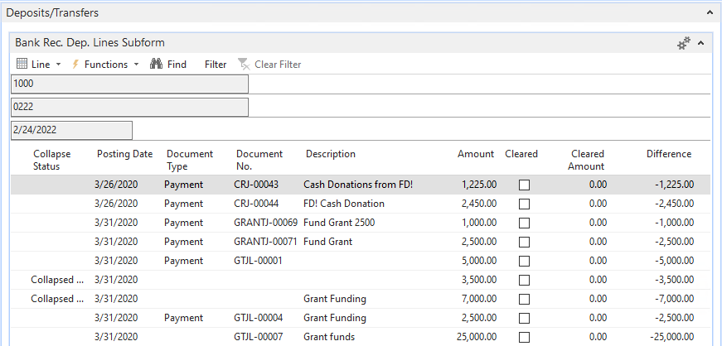Image resolution: width=722 pixels, height=346 pixels.
Task: Mark GRANTJ-00069 line as cleared
Action: pos(524,223)
